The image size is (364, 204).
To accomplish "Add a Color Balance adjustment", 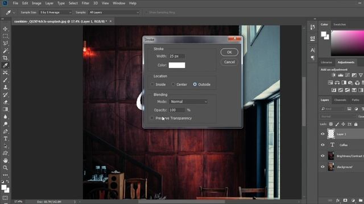I will tap(337, 83).
